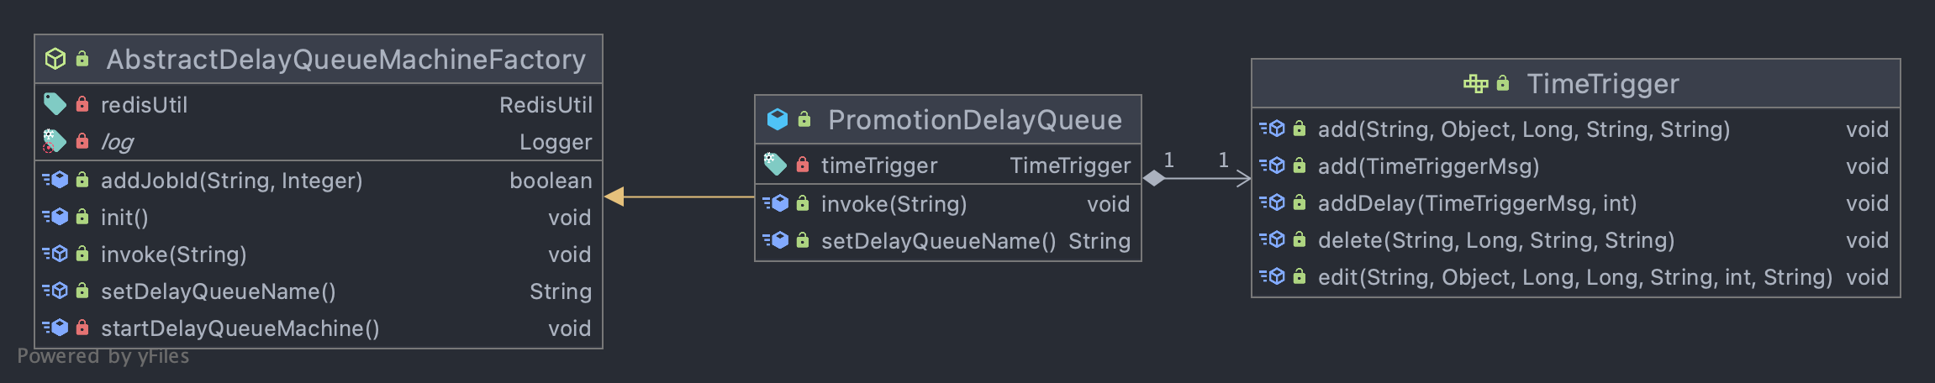This screenshot has height=383, width=1935.
Task: Select the AbstractDelayQueueMachineFactory class header
Action: 319,59
